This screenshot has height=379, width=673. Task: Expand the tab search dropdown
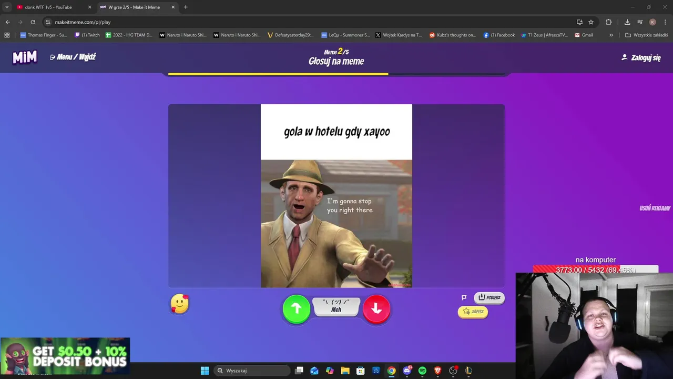[x=7, y=7]
